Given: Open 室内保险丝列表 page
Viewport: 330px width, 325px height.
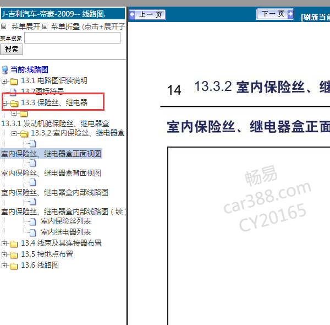Looking at the screenshot, I should click(65, 221).
